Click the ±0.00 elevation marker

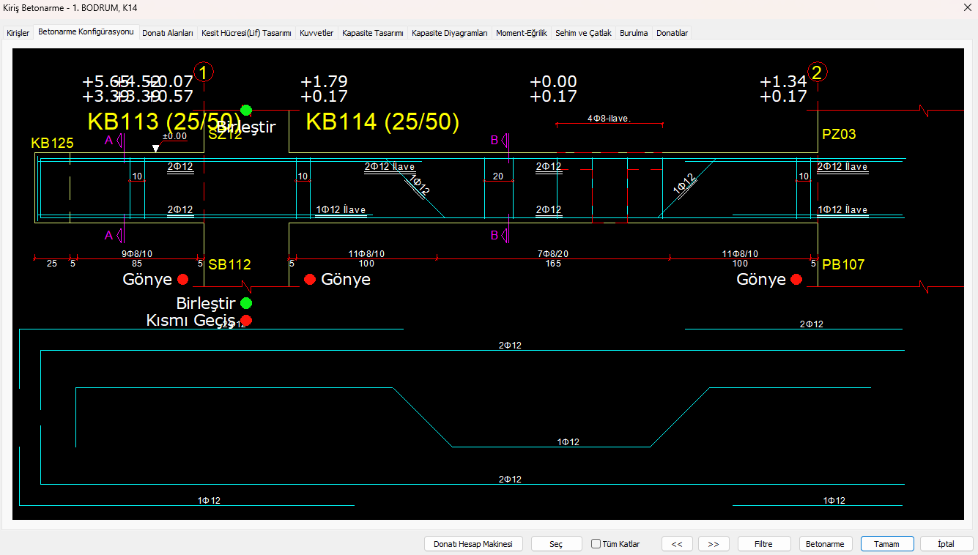pyautogui.click(x=174, y=136)
